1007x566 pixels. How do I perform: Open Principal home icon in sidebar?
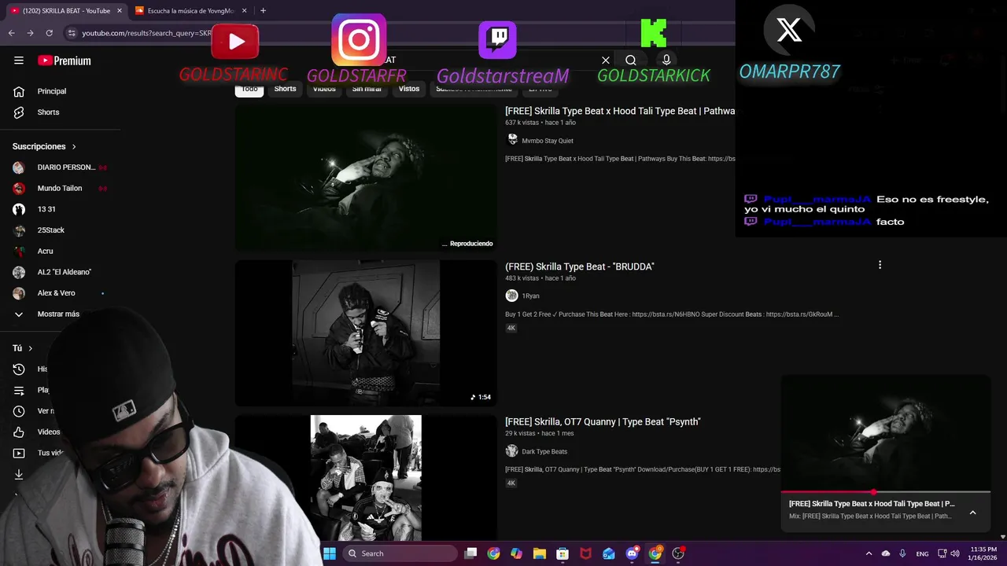click(19, 91)
